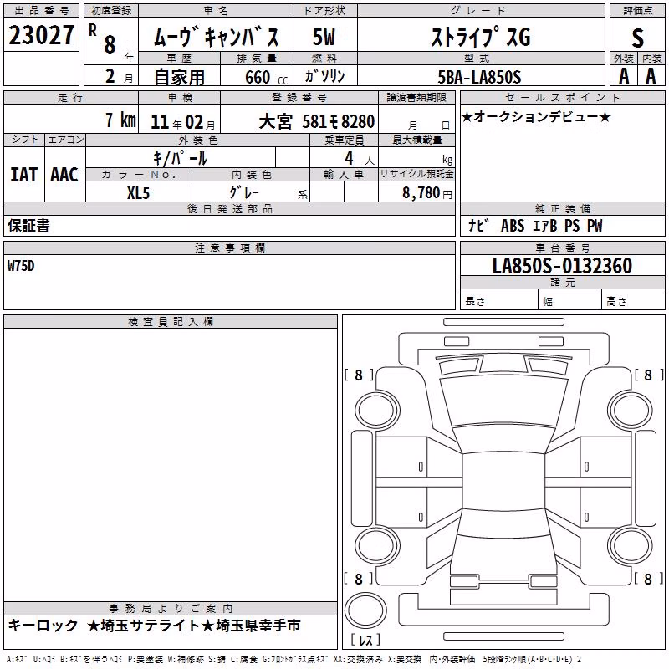Viewport: 669px width, 669px height.
Task: Click the front-left wheel in diagram
Action: tap(377, 411)
